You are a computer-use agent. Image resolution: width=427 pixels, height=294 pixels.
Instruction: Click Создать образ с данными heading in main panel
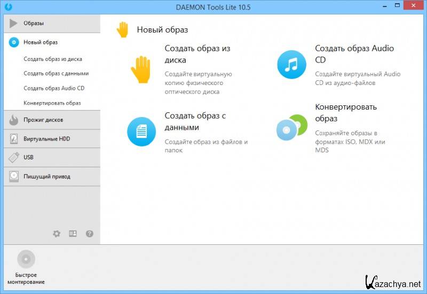pyautogui.click(x=195, y=121)
